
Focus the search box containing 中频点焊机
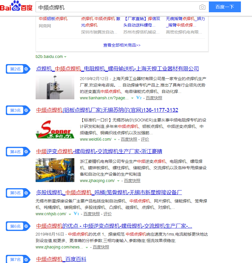118,7
